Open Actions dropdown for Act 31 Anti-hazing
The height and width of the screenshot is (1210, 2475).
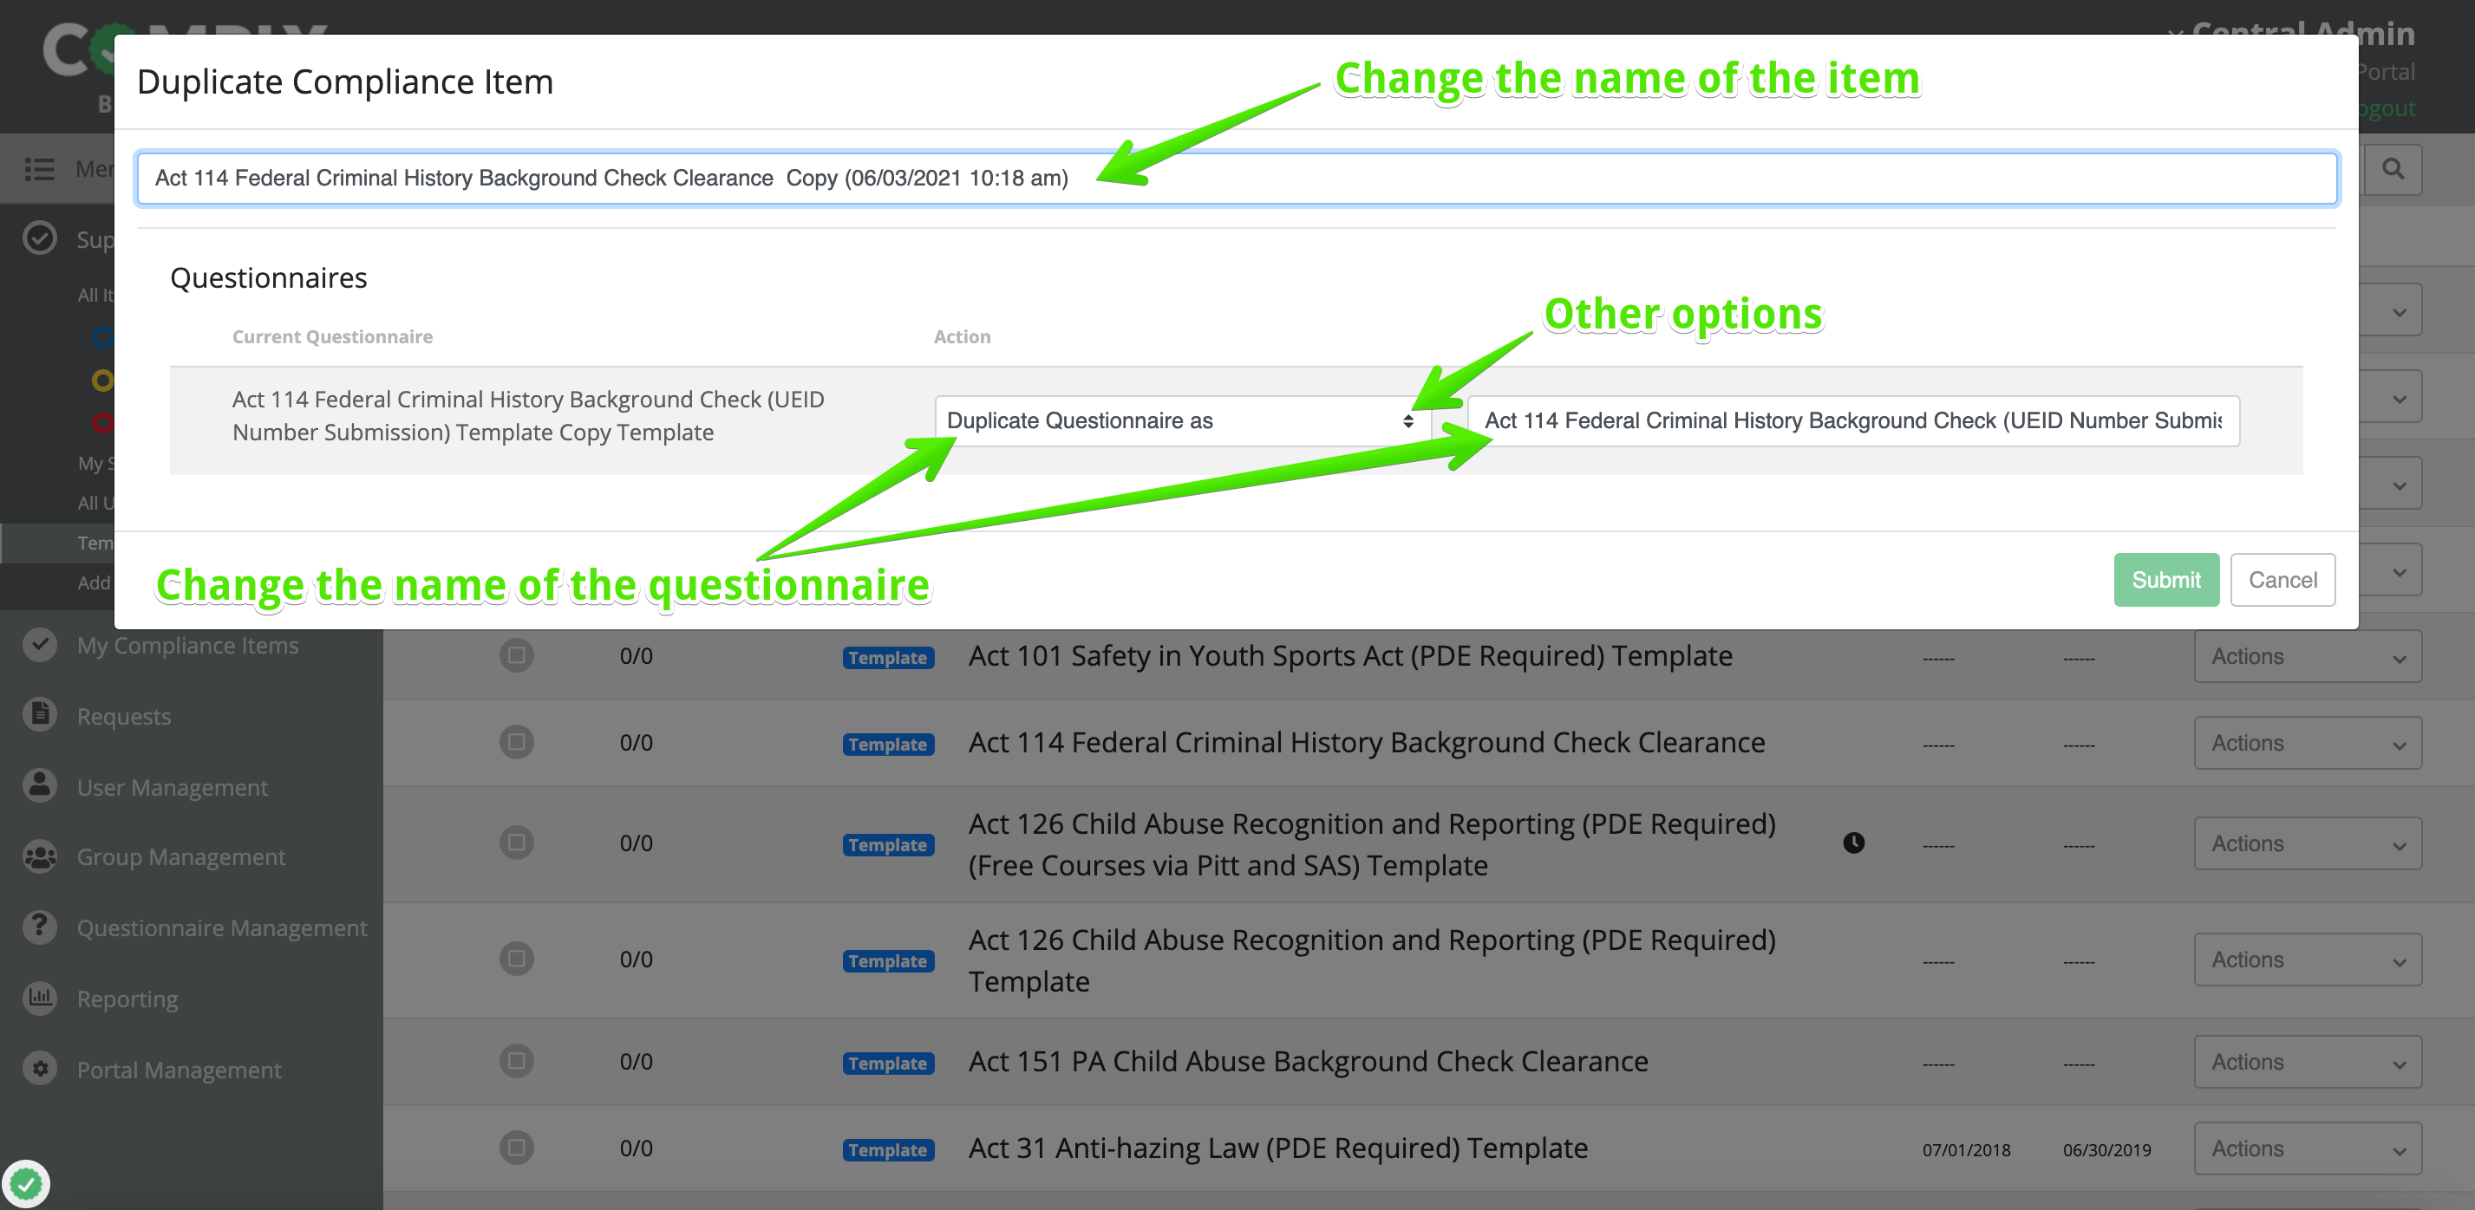click(x=2307, y=1148)
